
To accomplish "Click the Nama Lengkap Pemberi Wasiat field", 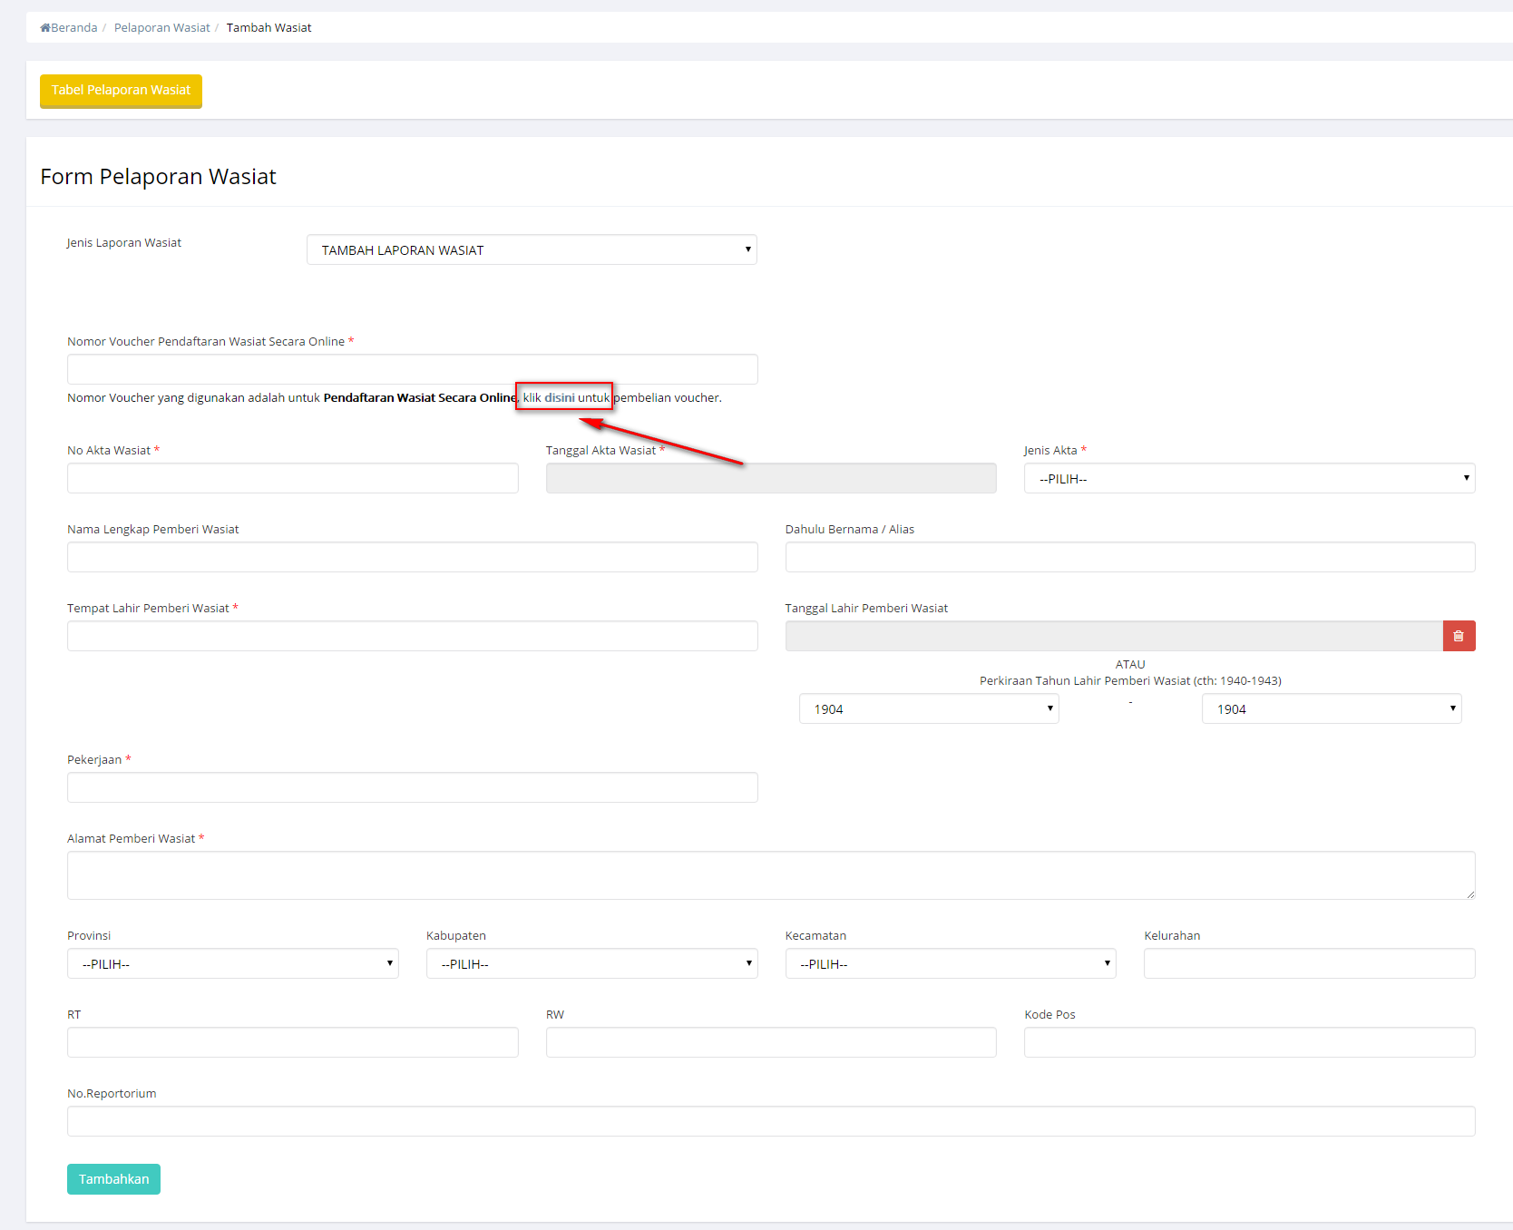I will click(x=412, y=557).
